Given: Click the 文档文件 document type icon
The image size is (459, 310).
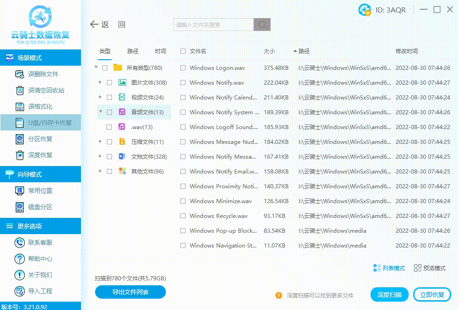Looking at the screenshot, I should [x=122, y=156].
